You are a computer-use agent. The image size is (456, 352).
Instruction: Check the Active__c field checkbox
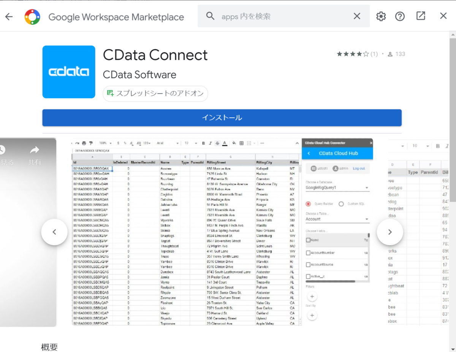click(x=308, y=276)
